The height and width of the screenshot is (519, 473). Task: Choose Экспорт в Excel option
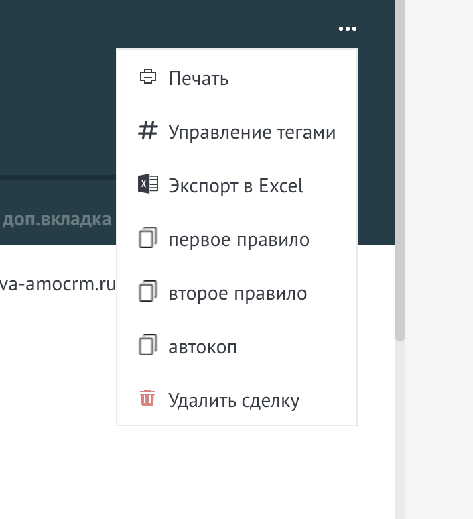tap(236, 186)
